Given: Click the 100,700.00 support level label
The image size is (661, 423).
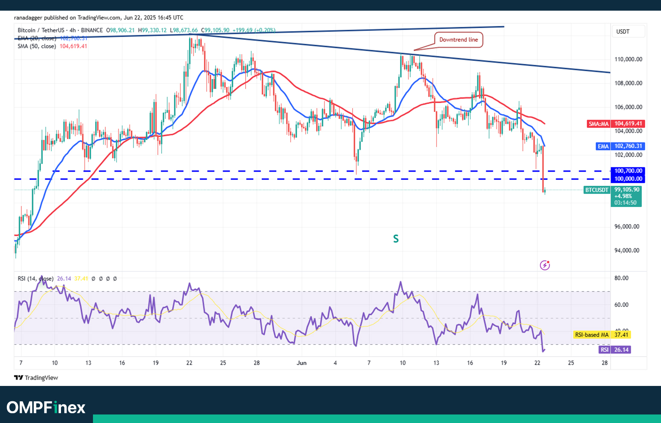Looking at the screenshot, I should pyautogui.click(x=628, y=171).
